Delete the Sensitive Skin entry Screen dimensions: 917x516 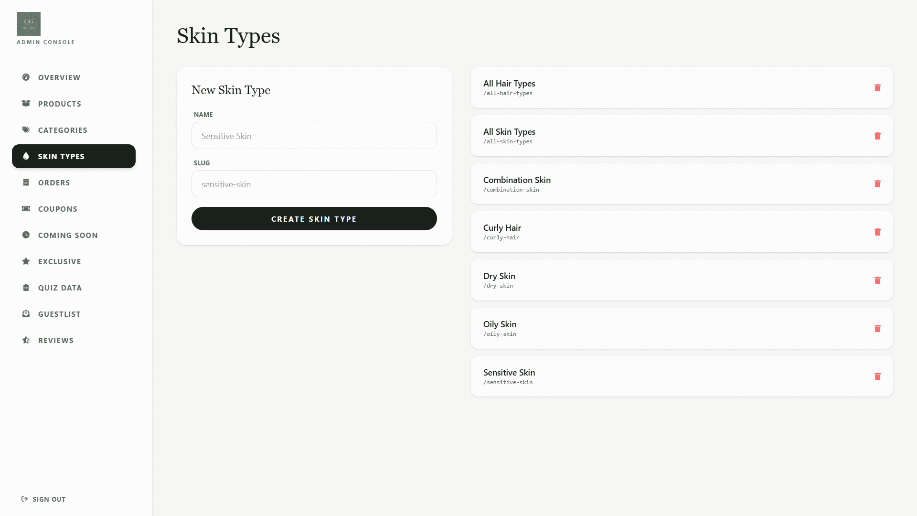877,376
